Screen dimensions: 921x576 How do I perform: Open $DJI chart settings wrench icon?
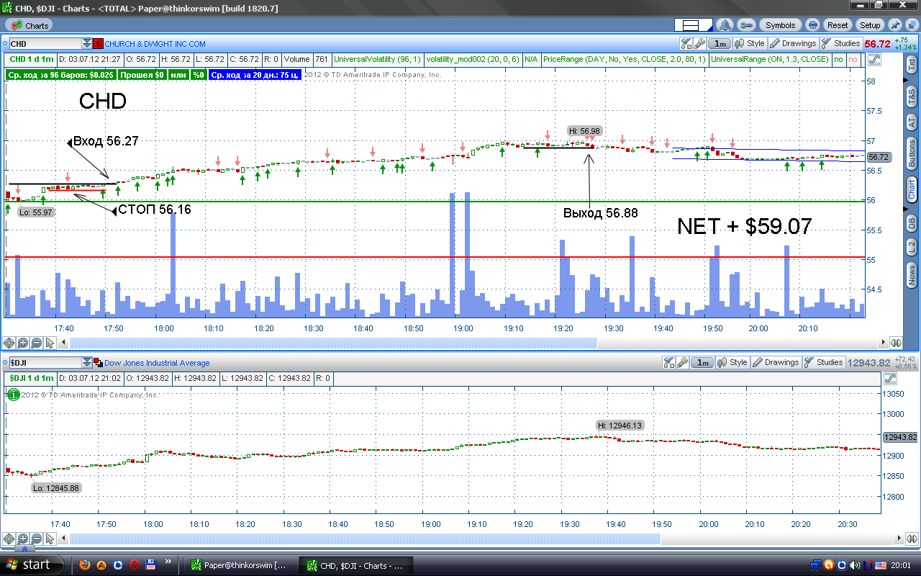[682, 362]
